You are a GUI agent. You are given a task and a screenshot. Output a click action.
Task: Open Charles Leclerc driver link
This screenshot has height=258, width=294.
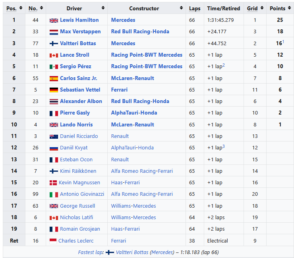click(76, 241)
